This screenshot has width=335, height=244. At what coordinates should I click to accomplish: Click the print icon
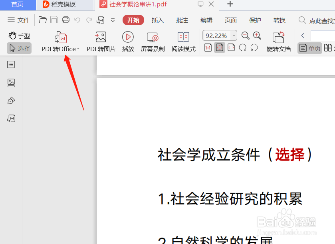[65, 19]
